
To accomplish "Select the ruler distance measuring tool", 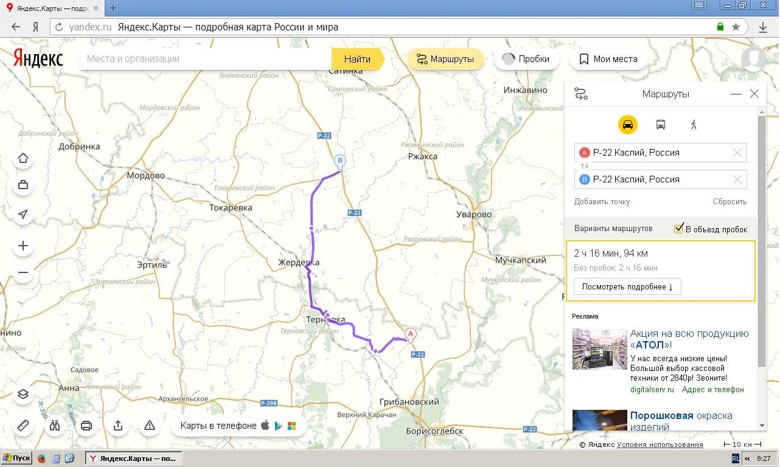I will pyautogui.click(x=23, y=426).
